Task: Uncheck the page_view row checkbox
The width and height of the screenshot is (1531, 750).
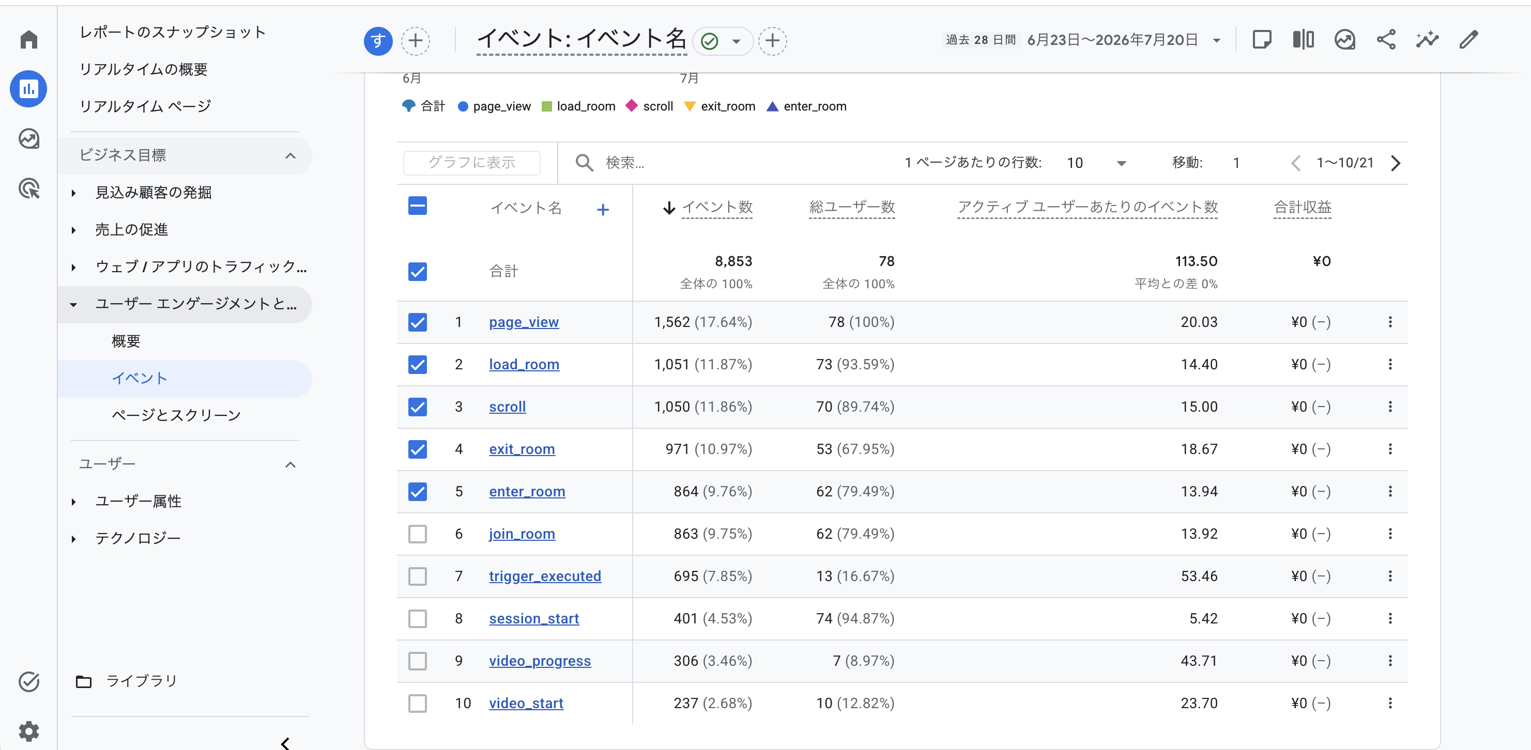Action: pos(417,322)
